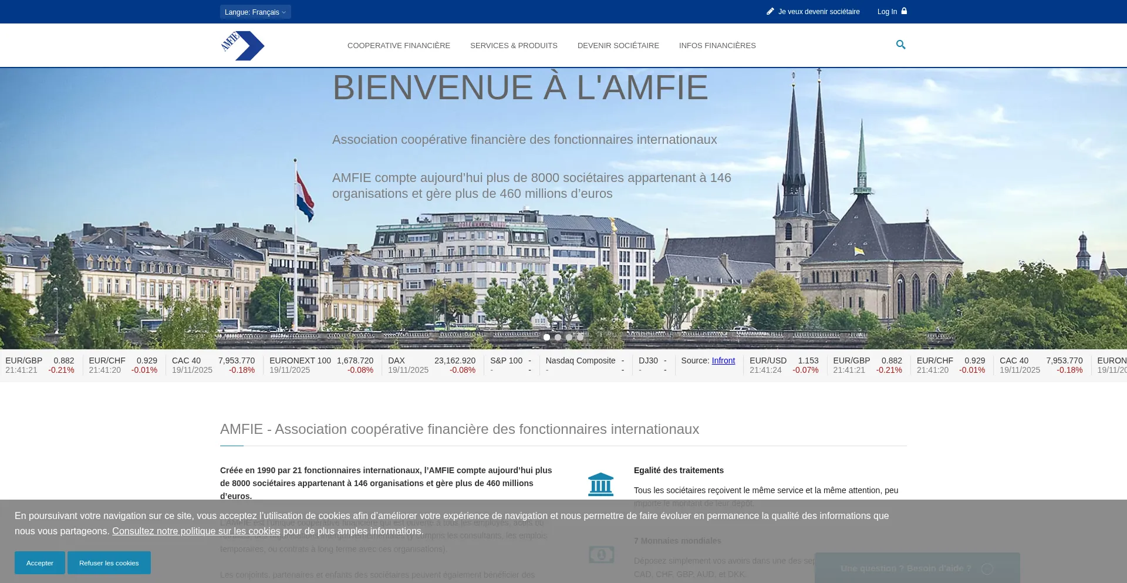This screenshot has width=1127, height=583.
Task: Click the banknote icon beside '7 Monnaies mondiales'
Action: (x=601, y=554)
